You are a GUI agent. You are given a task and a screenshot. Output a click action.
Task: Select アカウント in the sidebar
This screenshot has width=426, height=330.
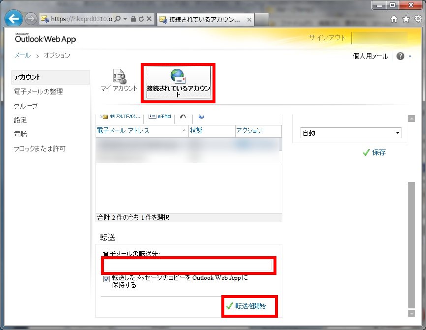tap(51, 77)
